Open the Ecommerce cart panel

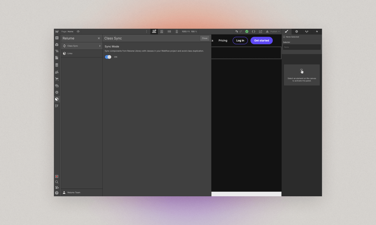point(57,79)
